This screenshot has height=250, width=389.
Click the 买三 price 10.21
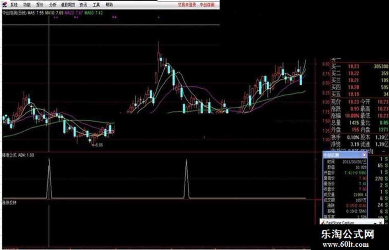click(x=353, y=80)
